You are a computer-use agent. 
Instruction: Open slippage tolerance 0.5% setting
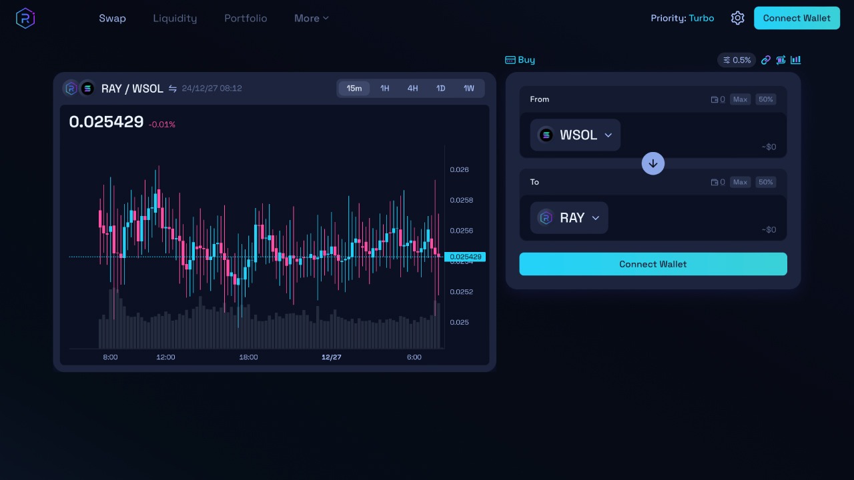[737, 60]
